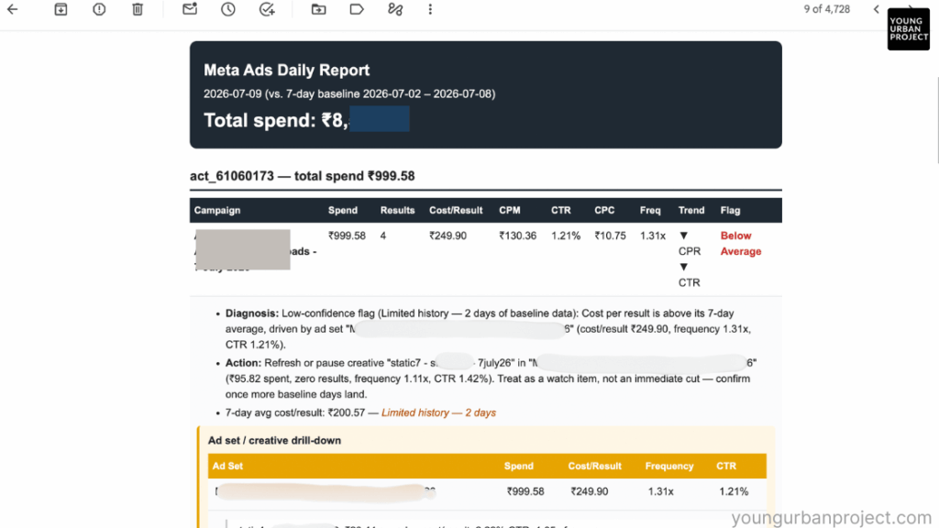Click the Flag column header
The height and width of the screenshot is (528, 939).
[730, 211]
